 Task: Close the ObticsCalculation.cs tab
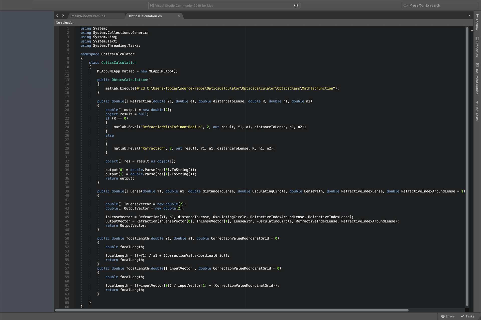point(179,16)
